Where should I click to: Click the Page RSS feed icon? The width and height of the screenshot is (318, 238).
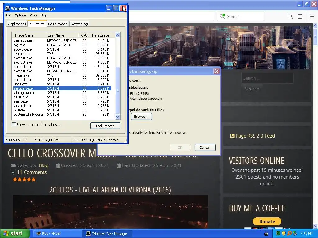coord(232,136)
